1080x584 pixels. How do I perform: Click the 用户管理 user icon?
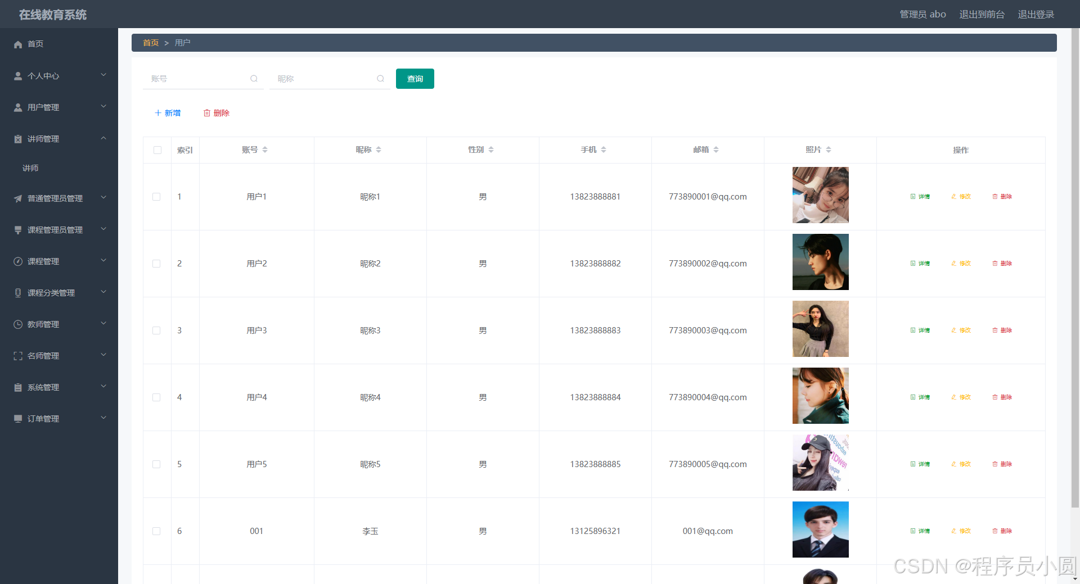pyautogui.click(x=18, y=107)
